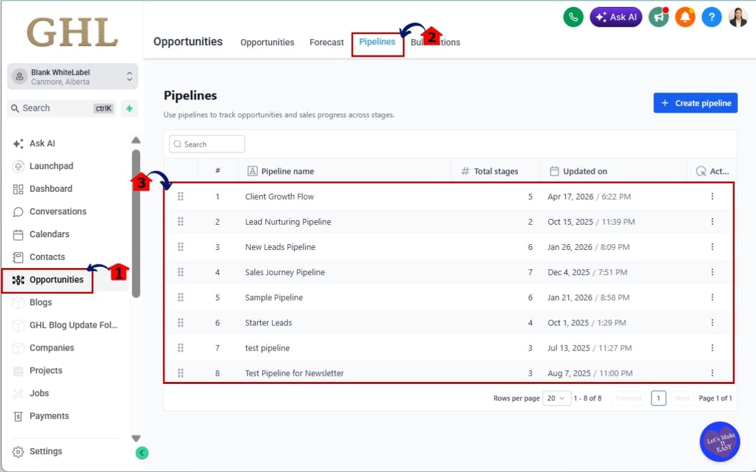Image resolution: width=756 pixels, height=472 pixels.
Task: Open the orange notifications bell
Action: [685, 17]
